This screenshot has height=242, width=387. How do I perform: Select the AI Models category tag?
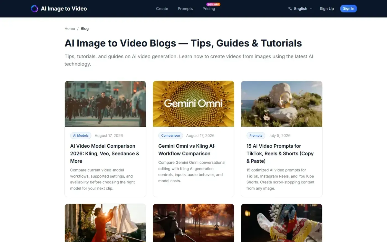81,136
